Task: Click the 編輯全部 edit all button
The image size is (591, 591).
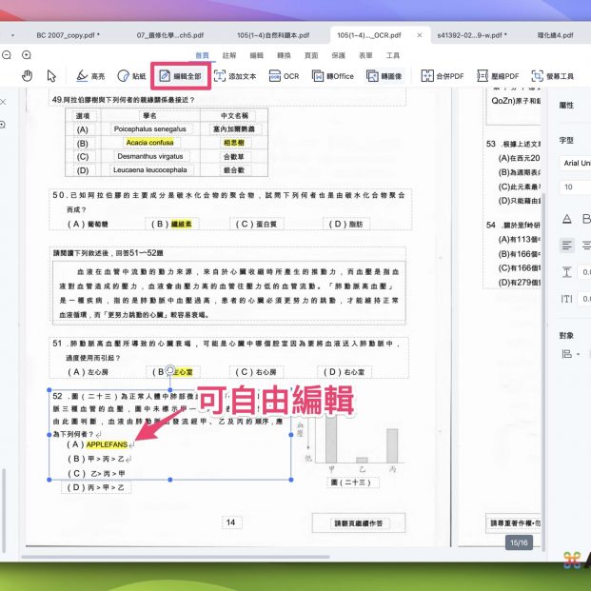Action: 180,75
